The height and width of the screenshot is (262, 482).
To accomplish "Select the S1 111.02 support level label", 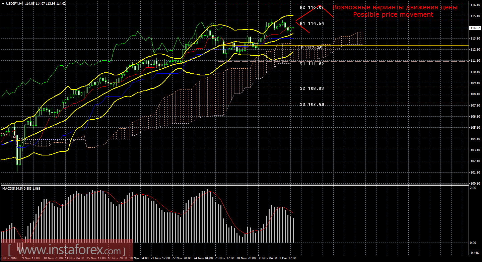I will click(x=312, y=64).
